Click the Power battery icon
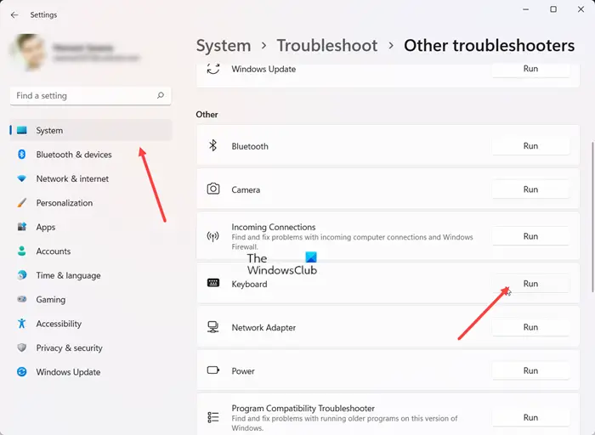 tap(212, 370)
